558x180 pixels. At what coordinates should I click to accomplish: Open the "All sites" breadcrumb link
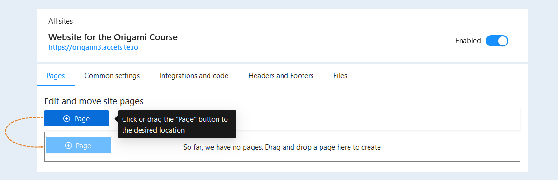point(60,21)
